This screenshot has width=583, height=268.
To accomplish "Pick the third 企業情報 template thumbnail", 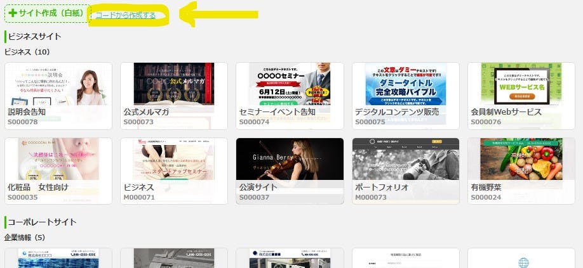I will point(290,258).
